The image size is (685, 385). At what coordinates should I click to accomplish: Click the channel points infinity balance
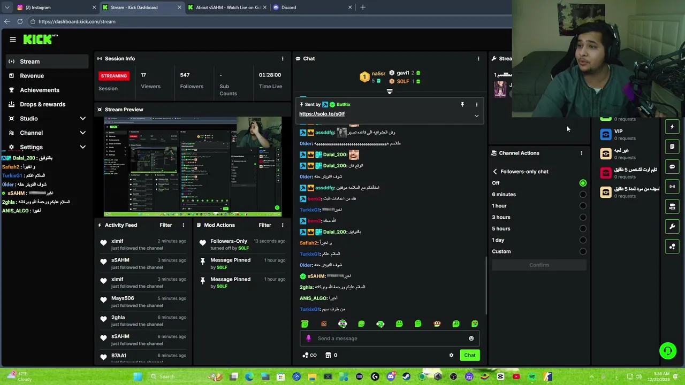(309, 355)
